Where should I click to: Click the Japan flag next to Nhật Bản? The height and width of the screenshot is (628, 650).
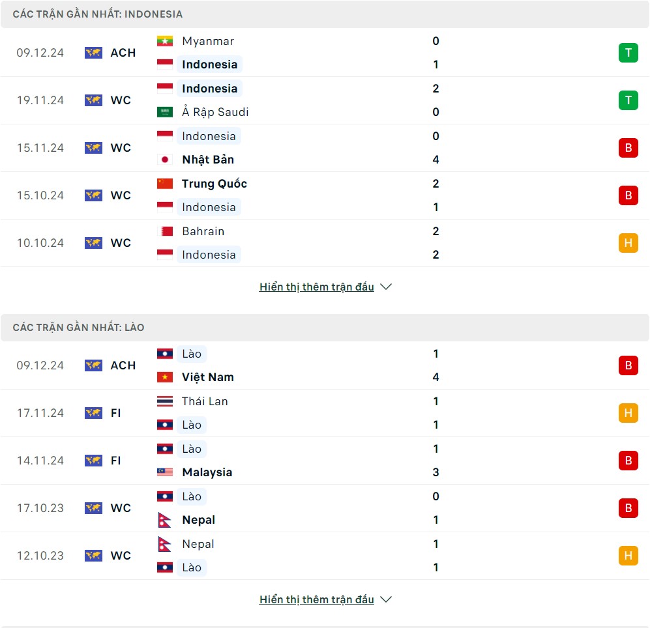pos(165,160)
